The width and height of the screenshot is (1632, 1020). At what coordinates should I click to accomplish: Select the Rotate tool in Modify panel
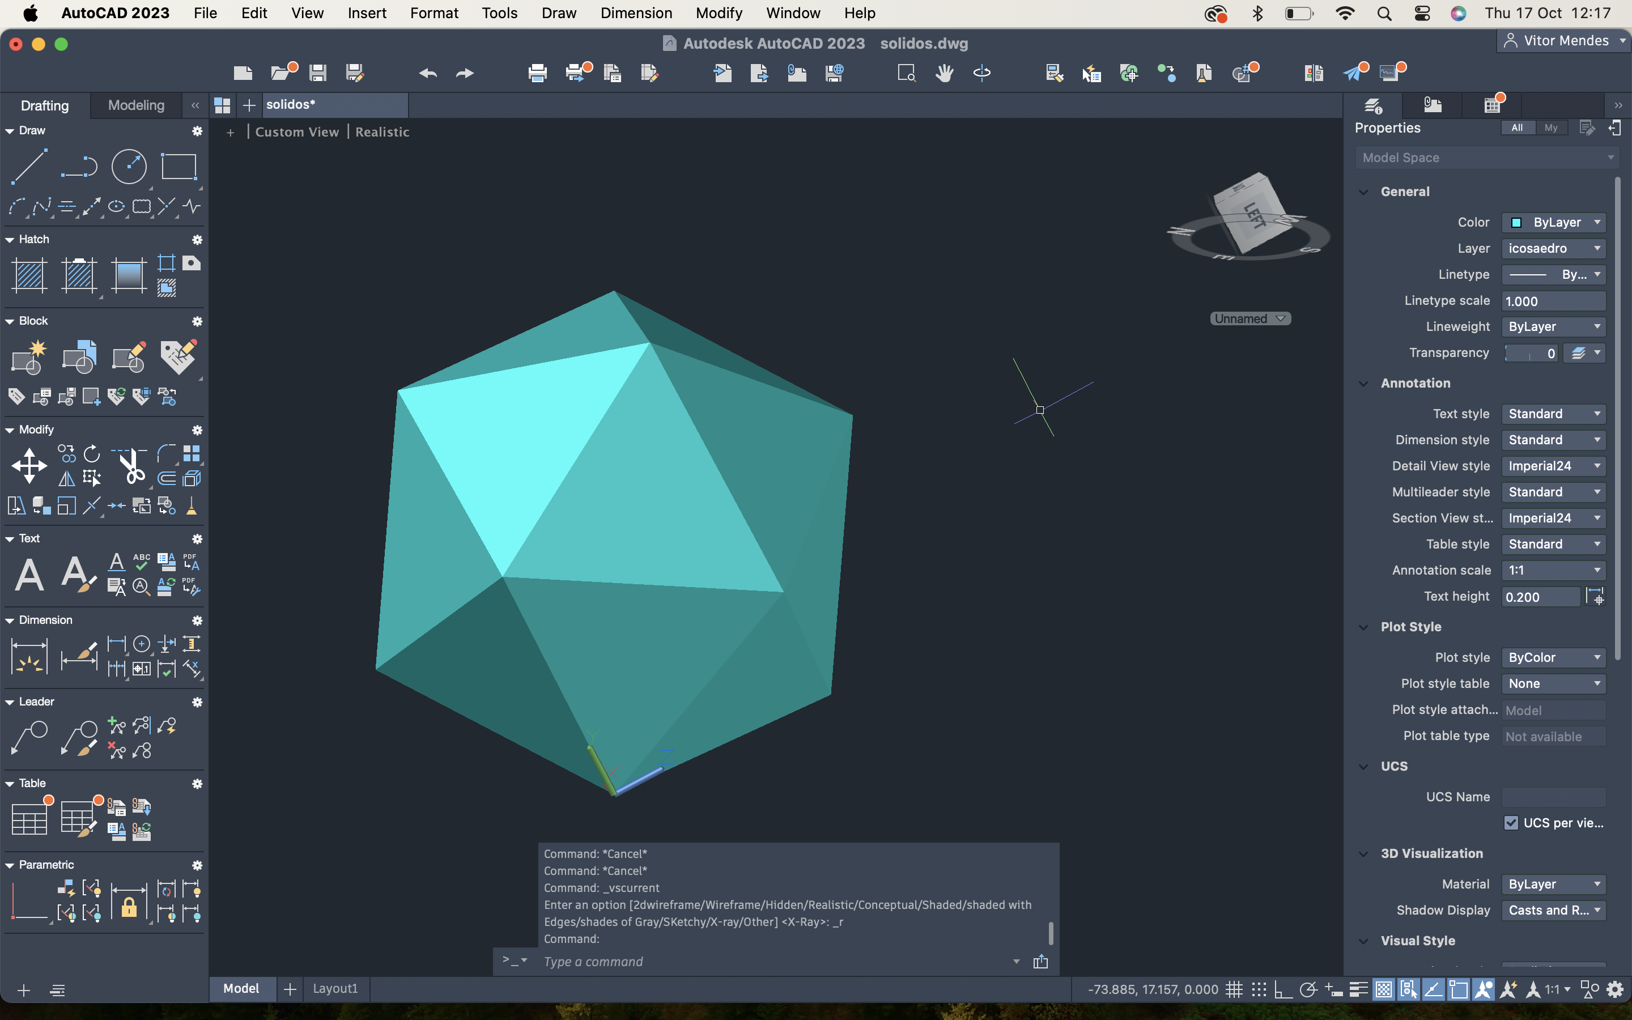pos(92,453)
